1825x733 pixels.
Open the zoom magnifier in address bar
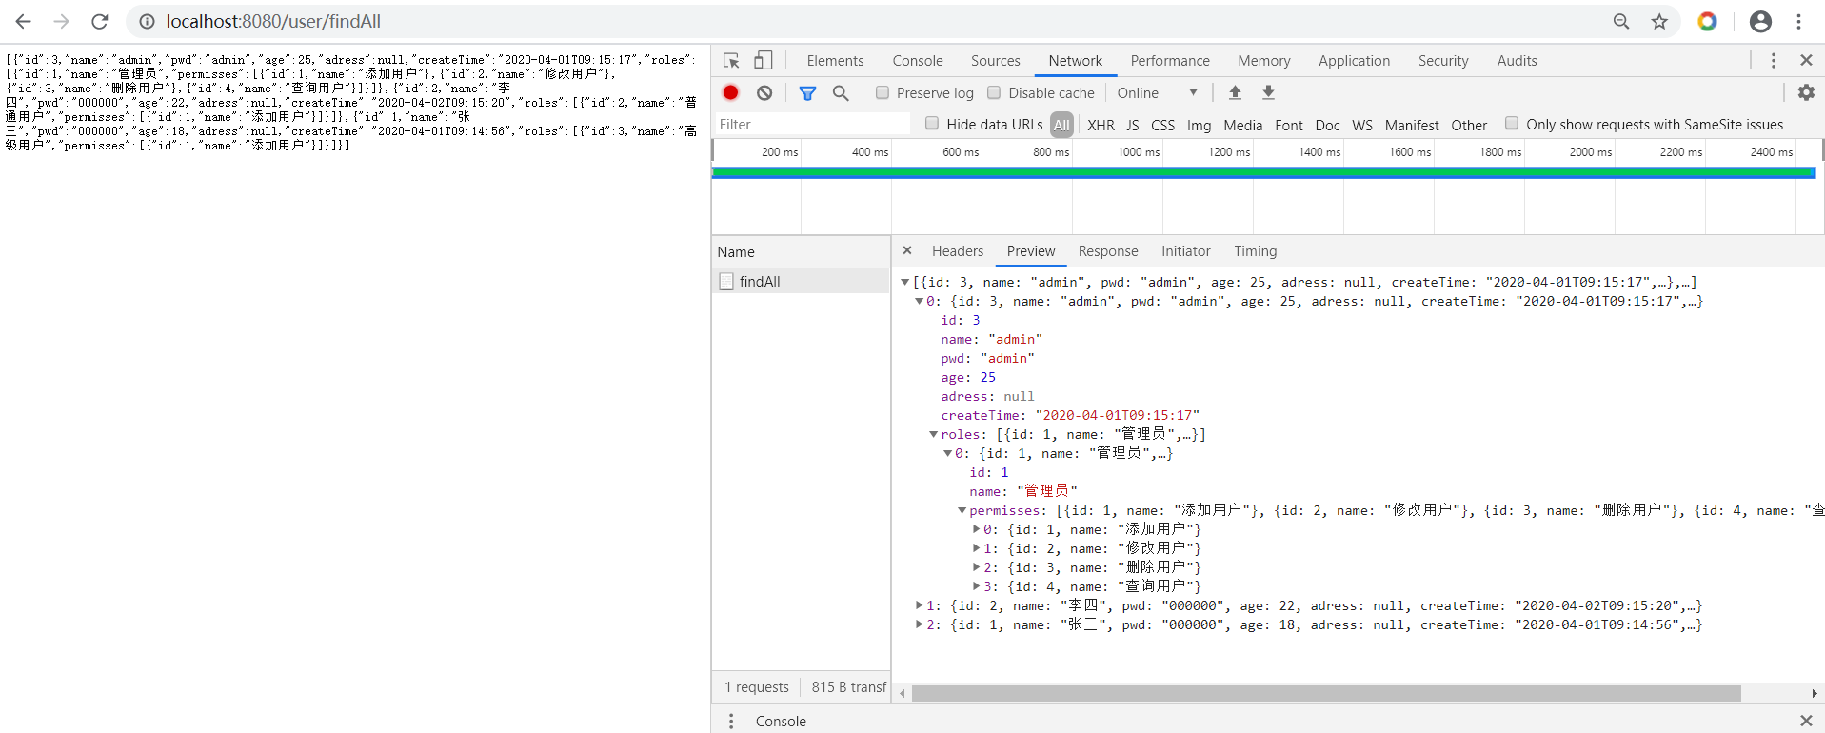[1621, 21]
